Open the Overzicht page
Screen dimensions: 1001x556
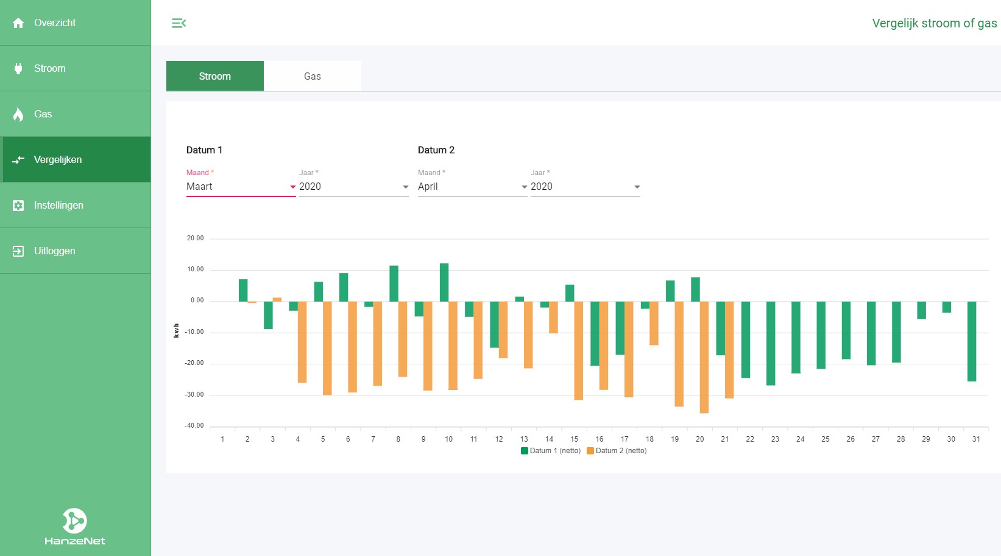pyautogui.click(x=76, y=23)
